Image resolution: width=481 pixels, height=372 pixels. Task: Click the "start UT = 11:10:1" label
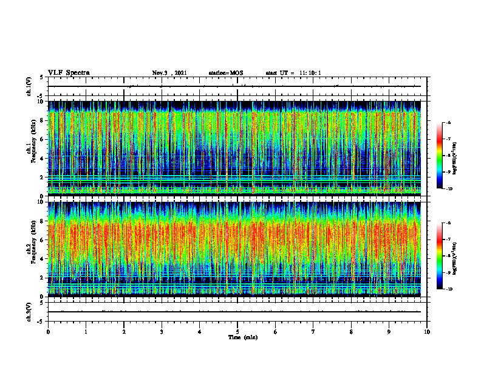tap(293, 73)
